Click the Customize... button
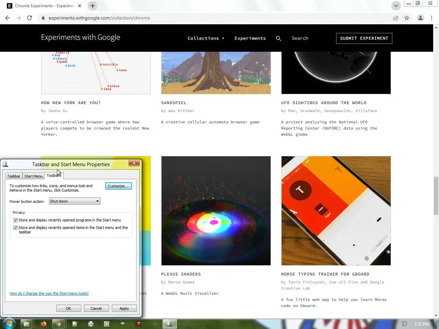Screen dimensions: 439x329 point(118,186)
